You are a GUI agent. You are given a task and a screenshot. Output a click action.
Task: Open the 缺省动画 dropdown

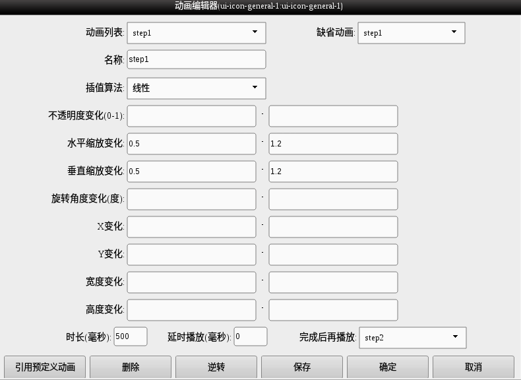[412, 33]
